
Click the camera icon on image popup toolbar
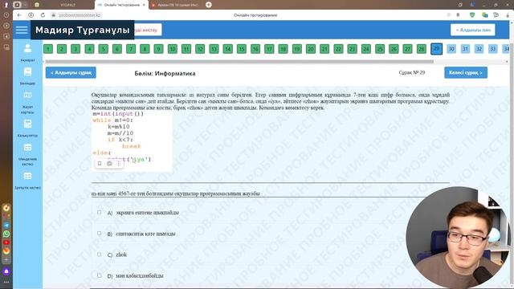[109, 164]
